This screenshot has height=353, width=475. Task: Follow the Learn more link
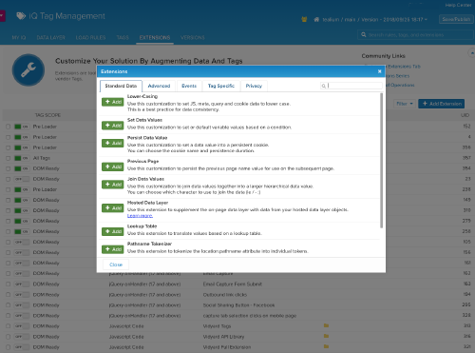140,216
